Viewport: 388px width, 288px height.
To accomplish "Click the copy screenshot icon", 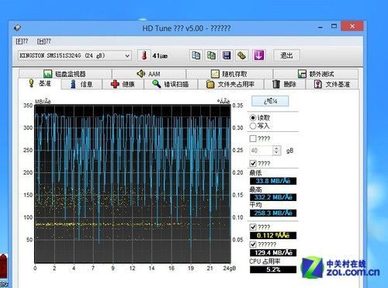I will (x=211, y=55).
